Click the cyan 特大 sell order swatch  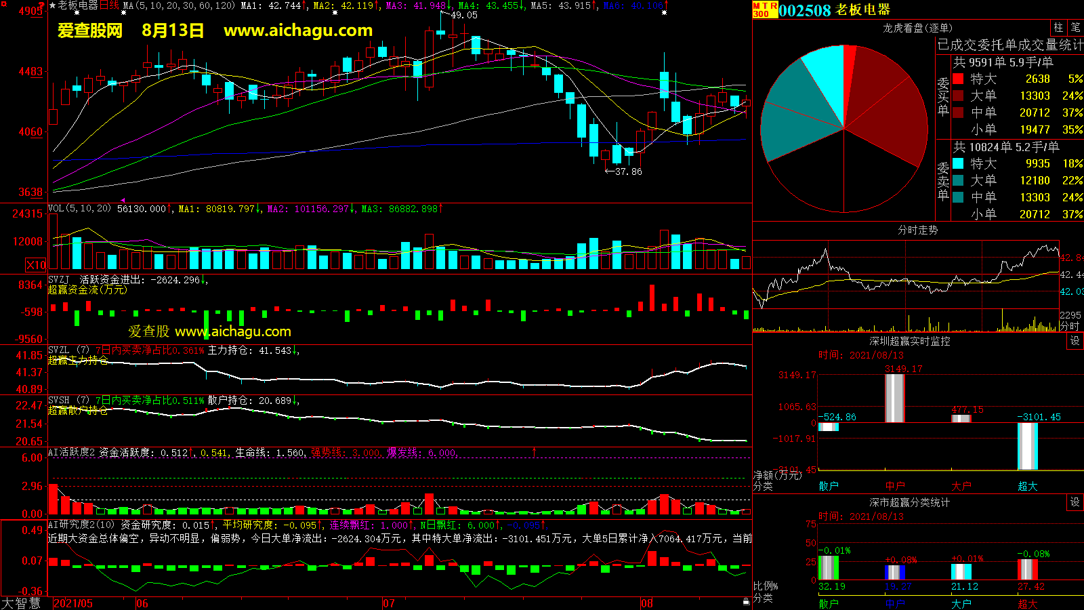point(958,163)
